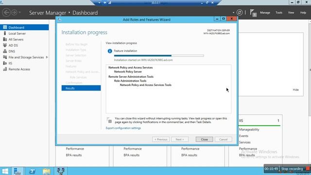This screenshot has width=311, height=175.
Task: Stop the screen recording
Action: pyautogui.click(x=294, y=169)
